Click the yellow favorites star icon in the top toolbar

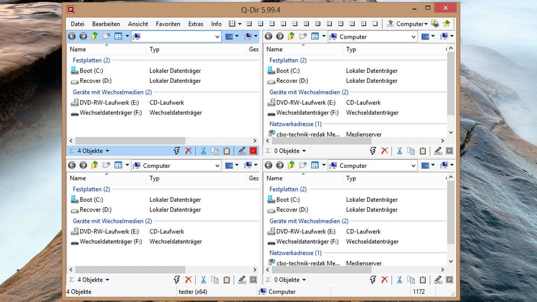coord(447,24)
